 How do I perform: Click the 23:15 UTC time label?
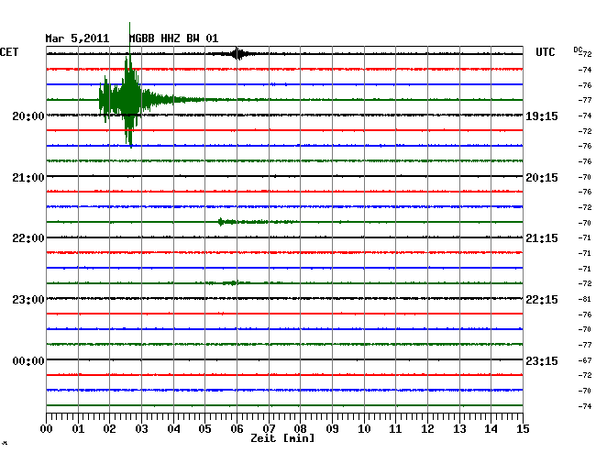tap(542, 360)
